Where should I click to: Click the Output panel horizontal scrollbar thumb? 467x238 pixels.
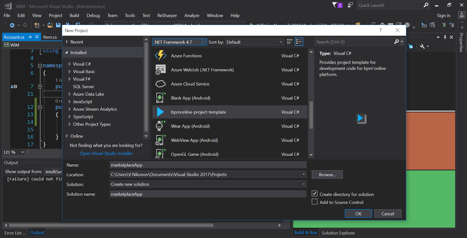coord(111,225)
